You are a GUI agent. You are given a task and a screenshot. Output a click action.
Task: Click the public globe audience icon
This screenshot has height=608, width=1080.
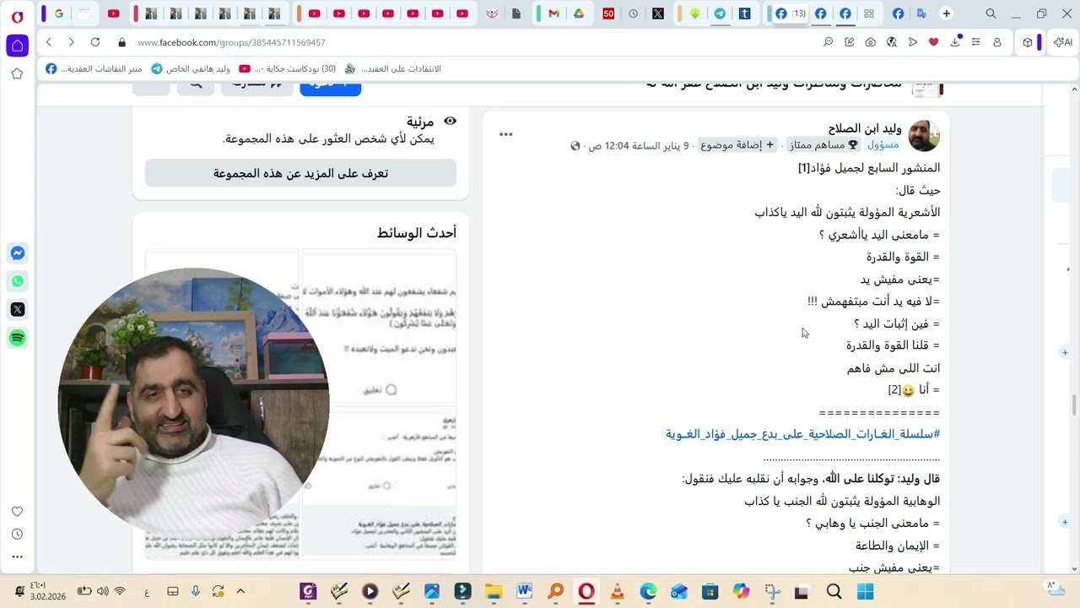pyautogui.click(x=575, y=146)
